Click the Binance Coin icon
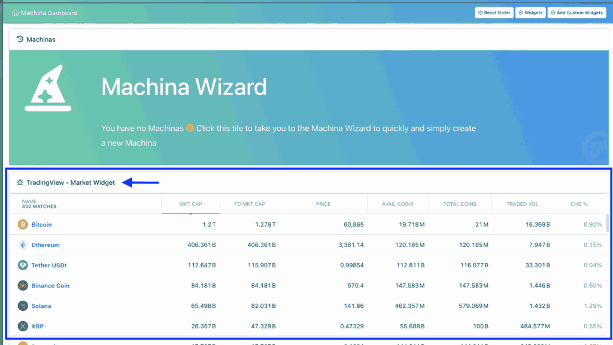This screenshot has height=345, width=613. (x=23, y=285)
